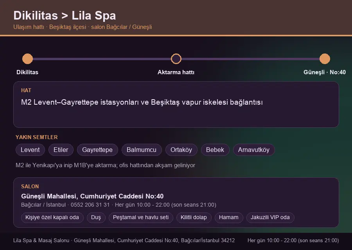Click the M2 Levent–Gayrettepe istasyonları line description
Viewport: 352px width, 250px height.
pyautogui.click(x=142, y=102)
